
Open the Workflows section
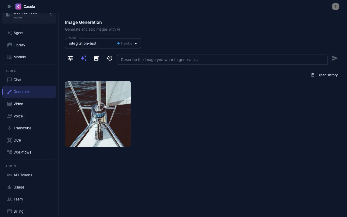click(x=22, y=152)
